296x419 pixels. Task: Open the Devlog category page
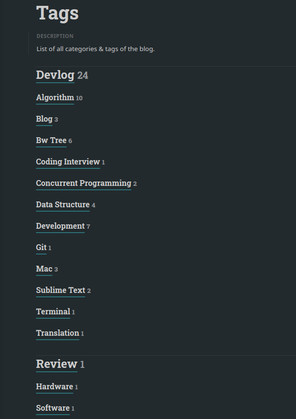point(55,75)
